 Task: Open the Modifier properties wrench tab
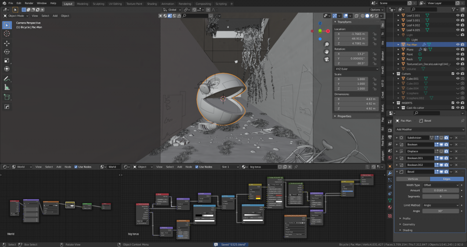pyautogui.click(x=390, y=173)
